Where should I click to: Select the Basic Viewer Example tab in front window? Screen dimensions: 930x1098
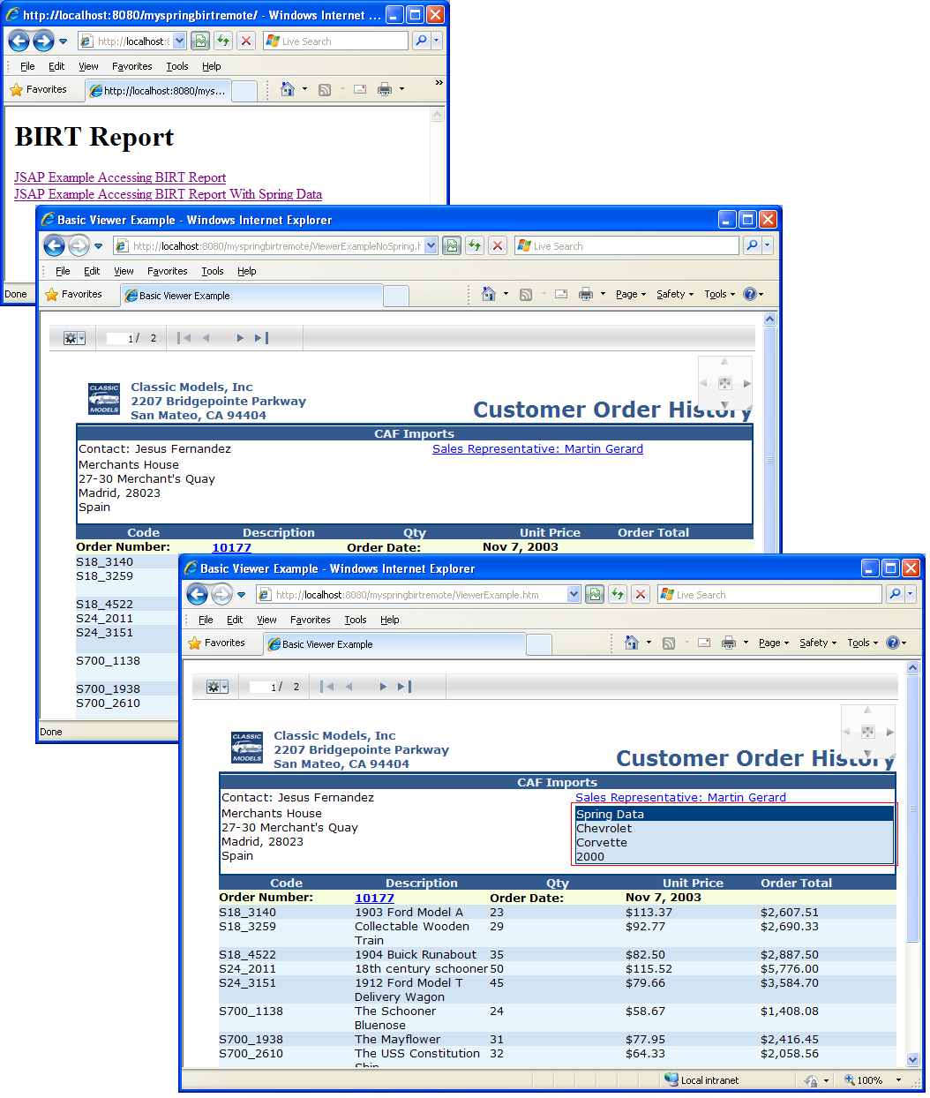click(394, 644)
